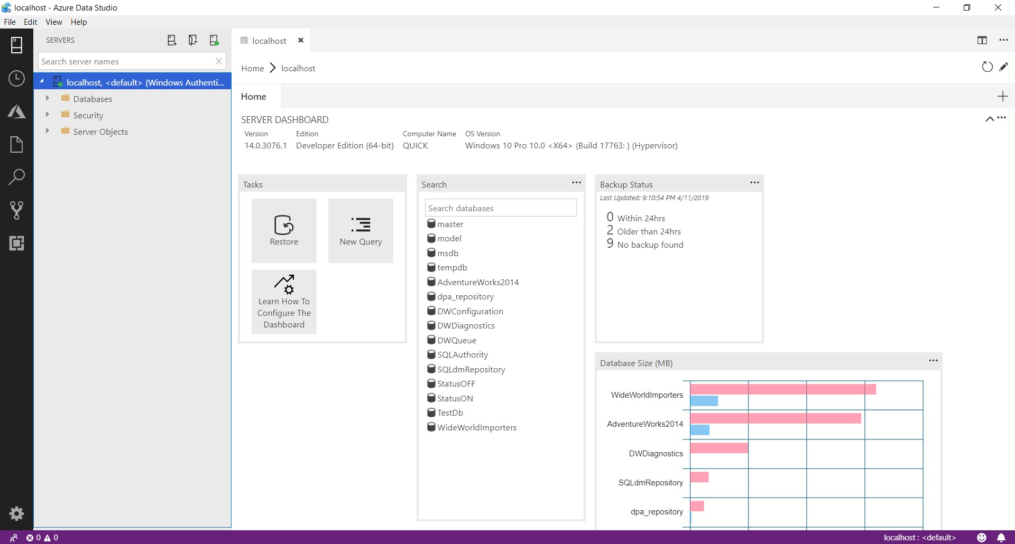The width and height of the screenshot is (1015, 544).
Task: Split the editor layout
Action: pyautogui.click(x=982, y=40)
